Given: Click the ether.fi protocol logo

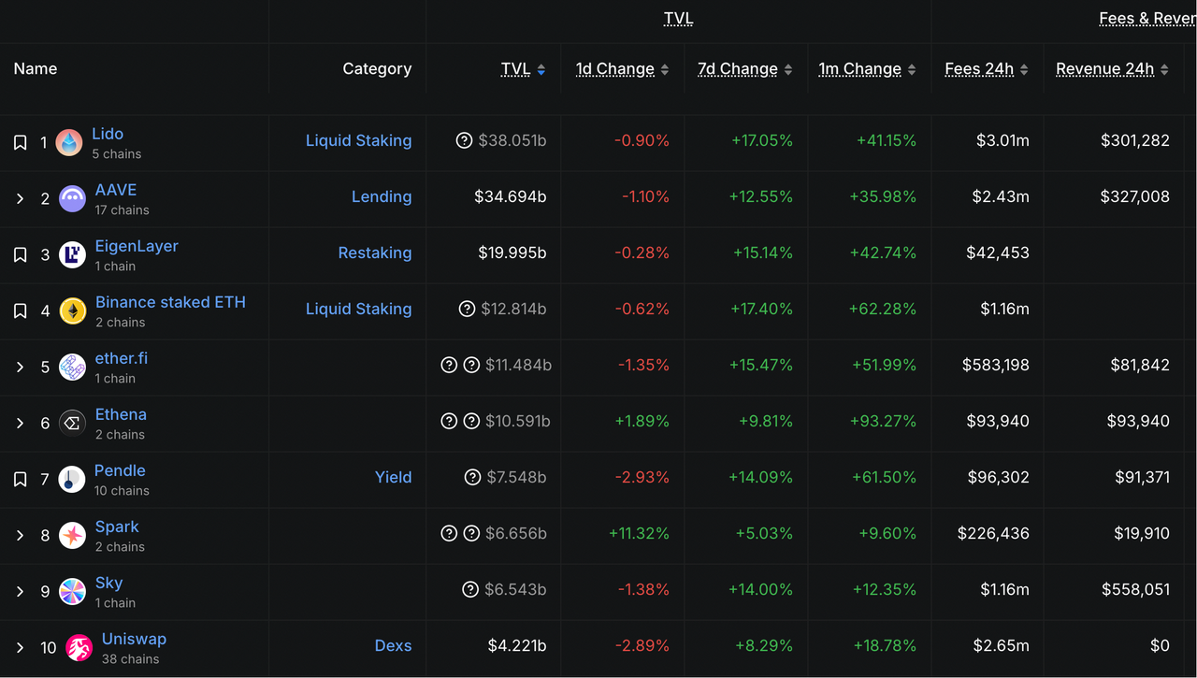Looking at the screenshot, I should tap(72, 367).
